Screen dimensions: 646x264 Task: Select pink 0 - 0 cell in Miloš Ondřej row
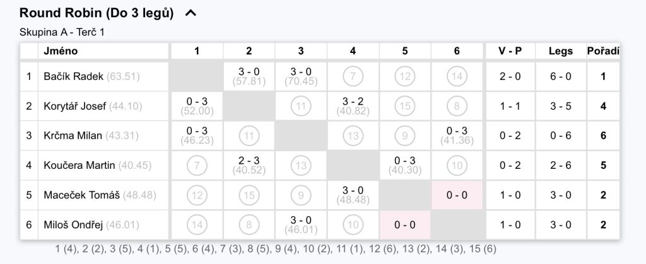pos(404,225)
